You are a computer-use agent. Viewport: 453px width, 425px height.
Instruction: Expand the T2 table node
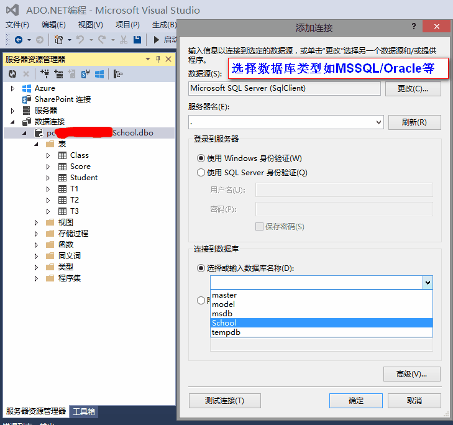[x=48, y=200]
